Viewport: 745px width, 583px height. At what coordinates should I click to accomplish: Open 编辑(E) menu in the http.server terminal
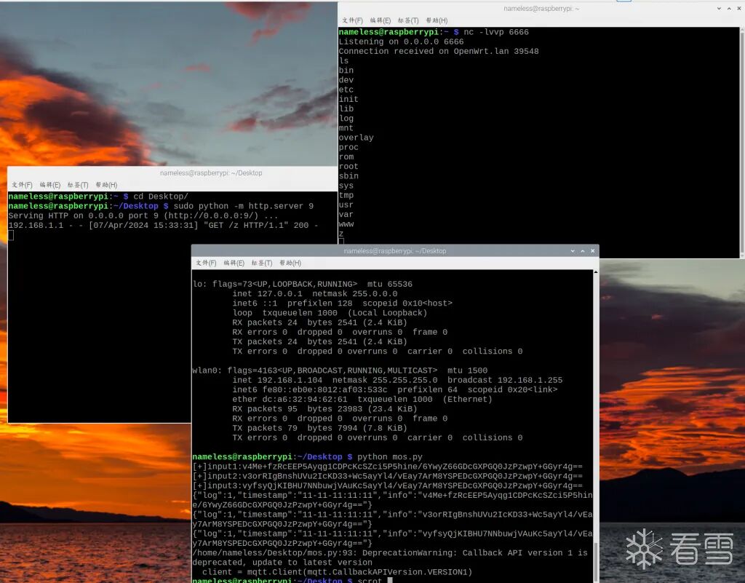tap(50, 185)
